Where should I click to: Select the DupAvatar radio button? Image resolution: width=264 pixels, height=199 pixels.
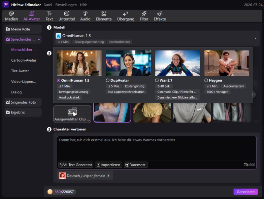pyautogui.click(x=108, y=81)
